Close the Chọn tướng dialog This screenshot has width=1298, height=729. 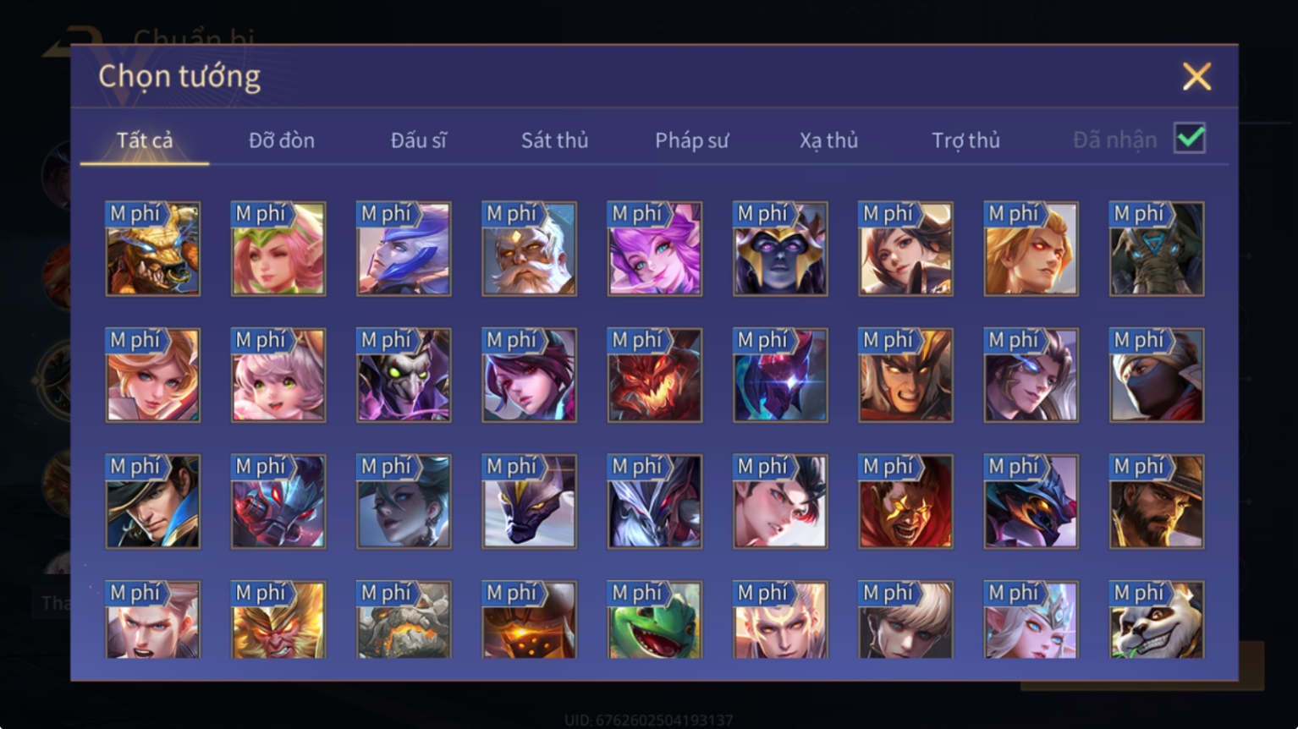click(x=1196, y=77)
